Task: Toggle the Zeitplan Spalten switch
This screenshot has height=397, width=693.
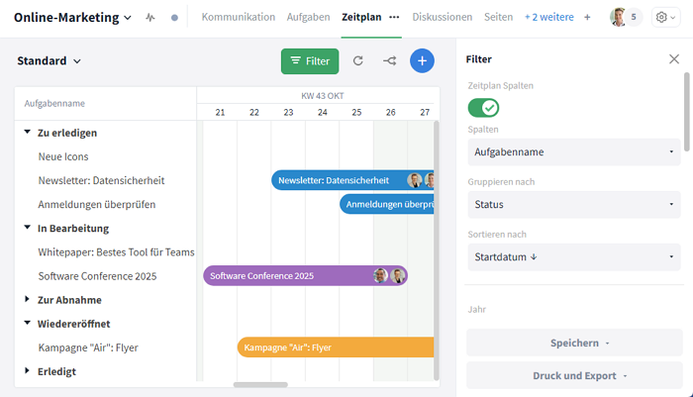Action: click(483, 107)
